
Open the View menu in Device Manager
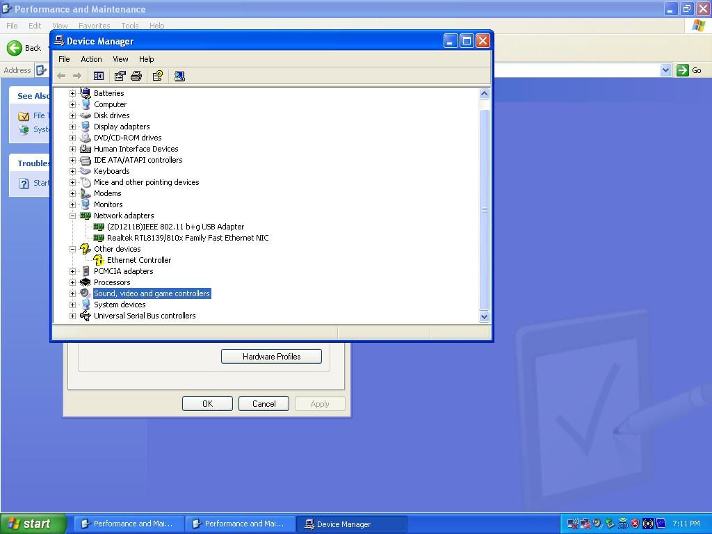tap(120, 59)
